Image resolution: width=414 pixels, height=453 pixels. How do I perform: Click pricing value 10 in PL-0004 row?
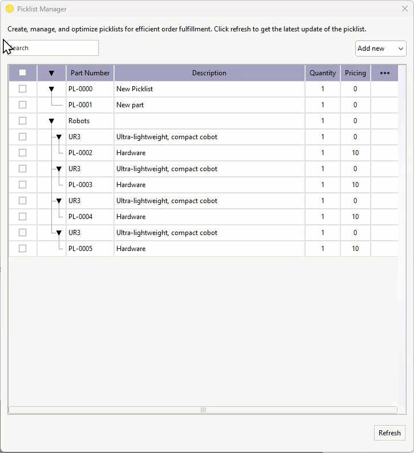pyautogui.click(x=355, y=216)
